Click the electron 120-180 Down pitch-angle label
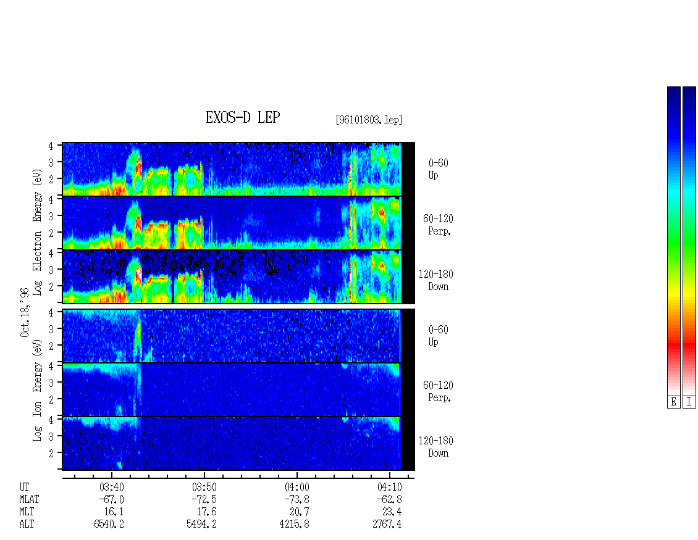Viewport: 698px width, 540px height. click(x=436, y=280)
